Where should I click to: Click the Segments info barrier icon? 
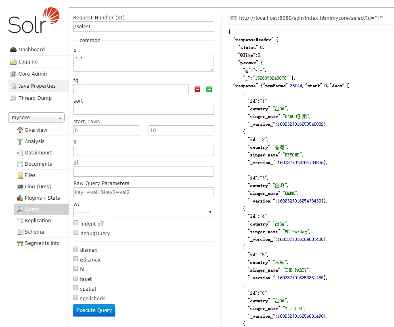pos(20,243)
